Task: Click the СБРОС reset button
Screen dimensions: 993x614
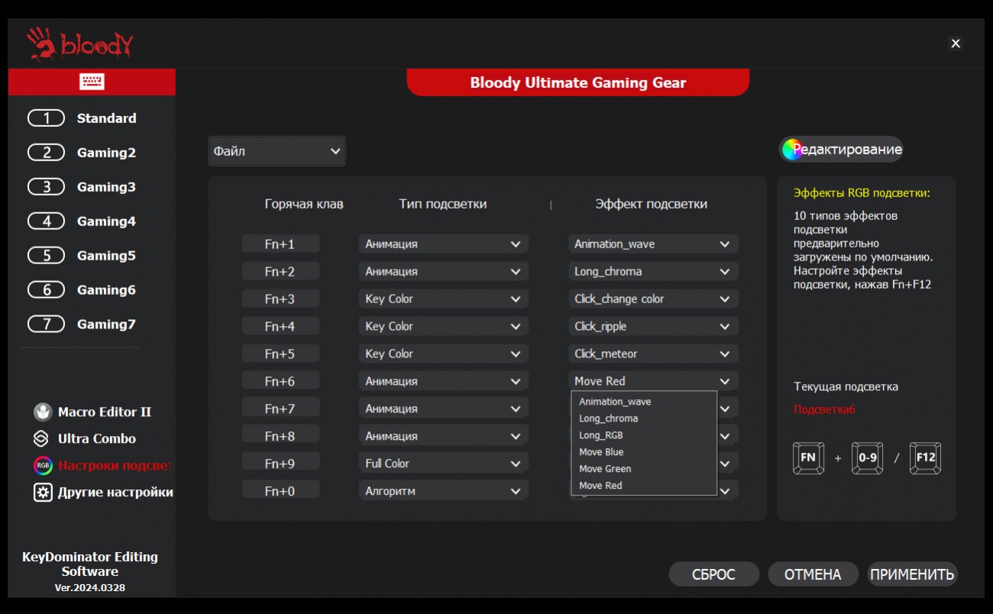Action: click(x=713, y=574)
